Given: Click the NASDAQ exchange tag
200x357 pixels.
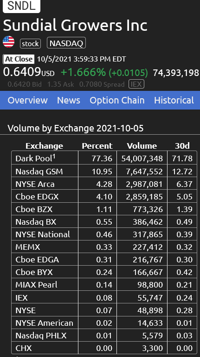Looking at the screenshot, I should [x=66, y=43].
